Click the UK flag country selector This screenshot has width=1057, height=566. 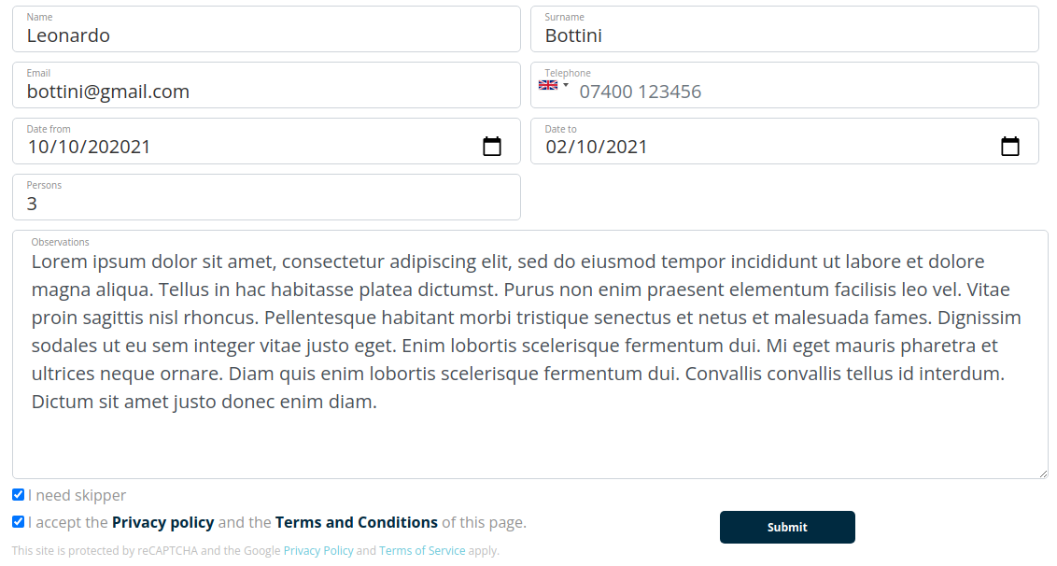(548, 85)
